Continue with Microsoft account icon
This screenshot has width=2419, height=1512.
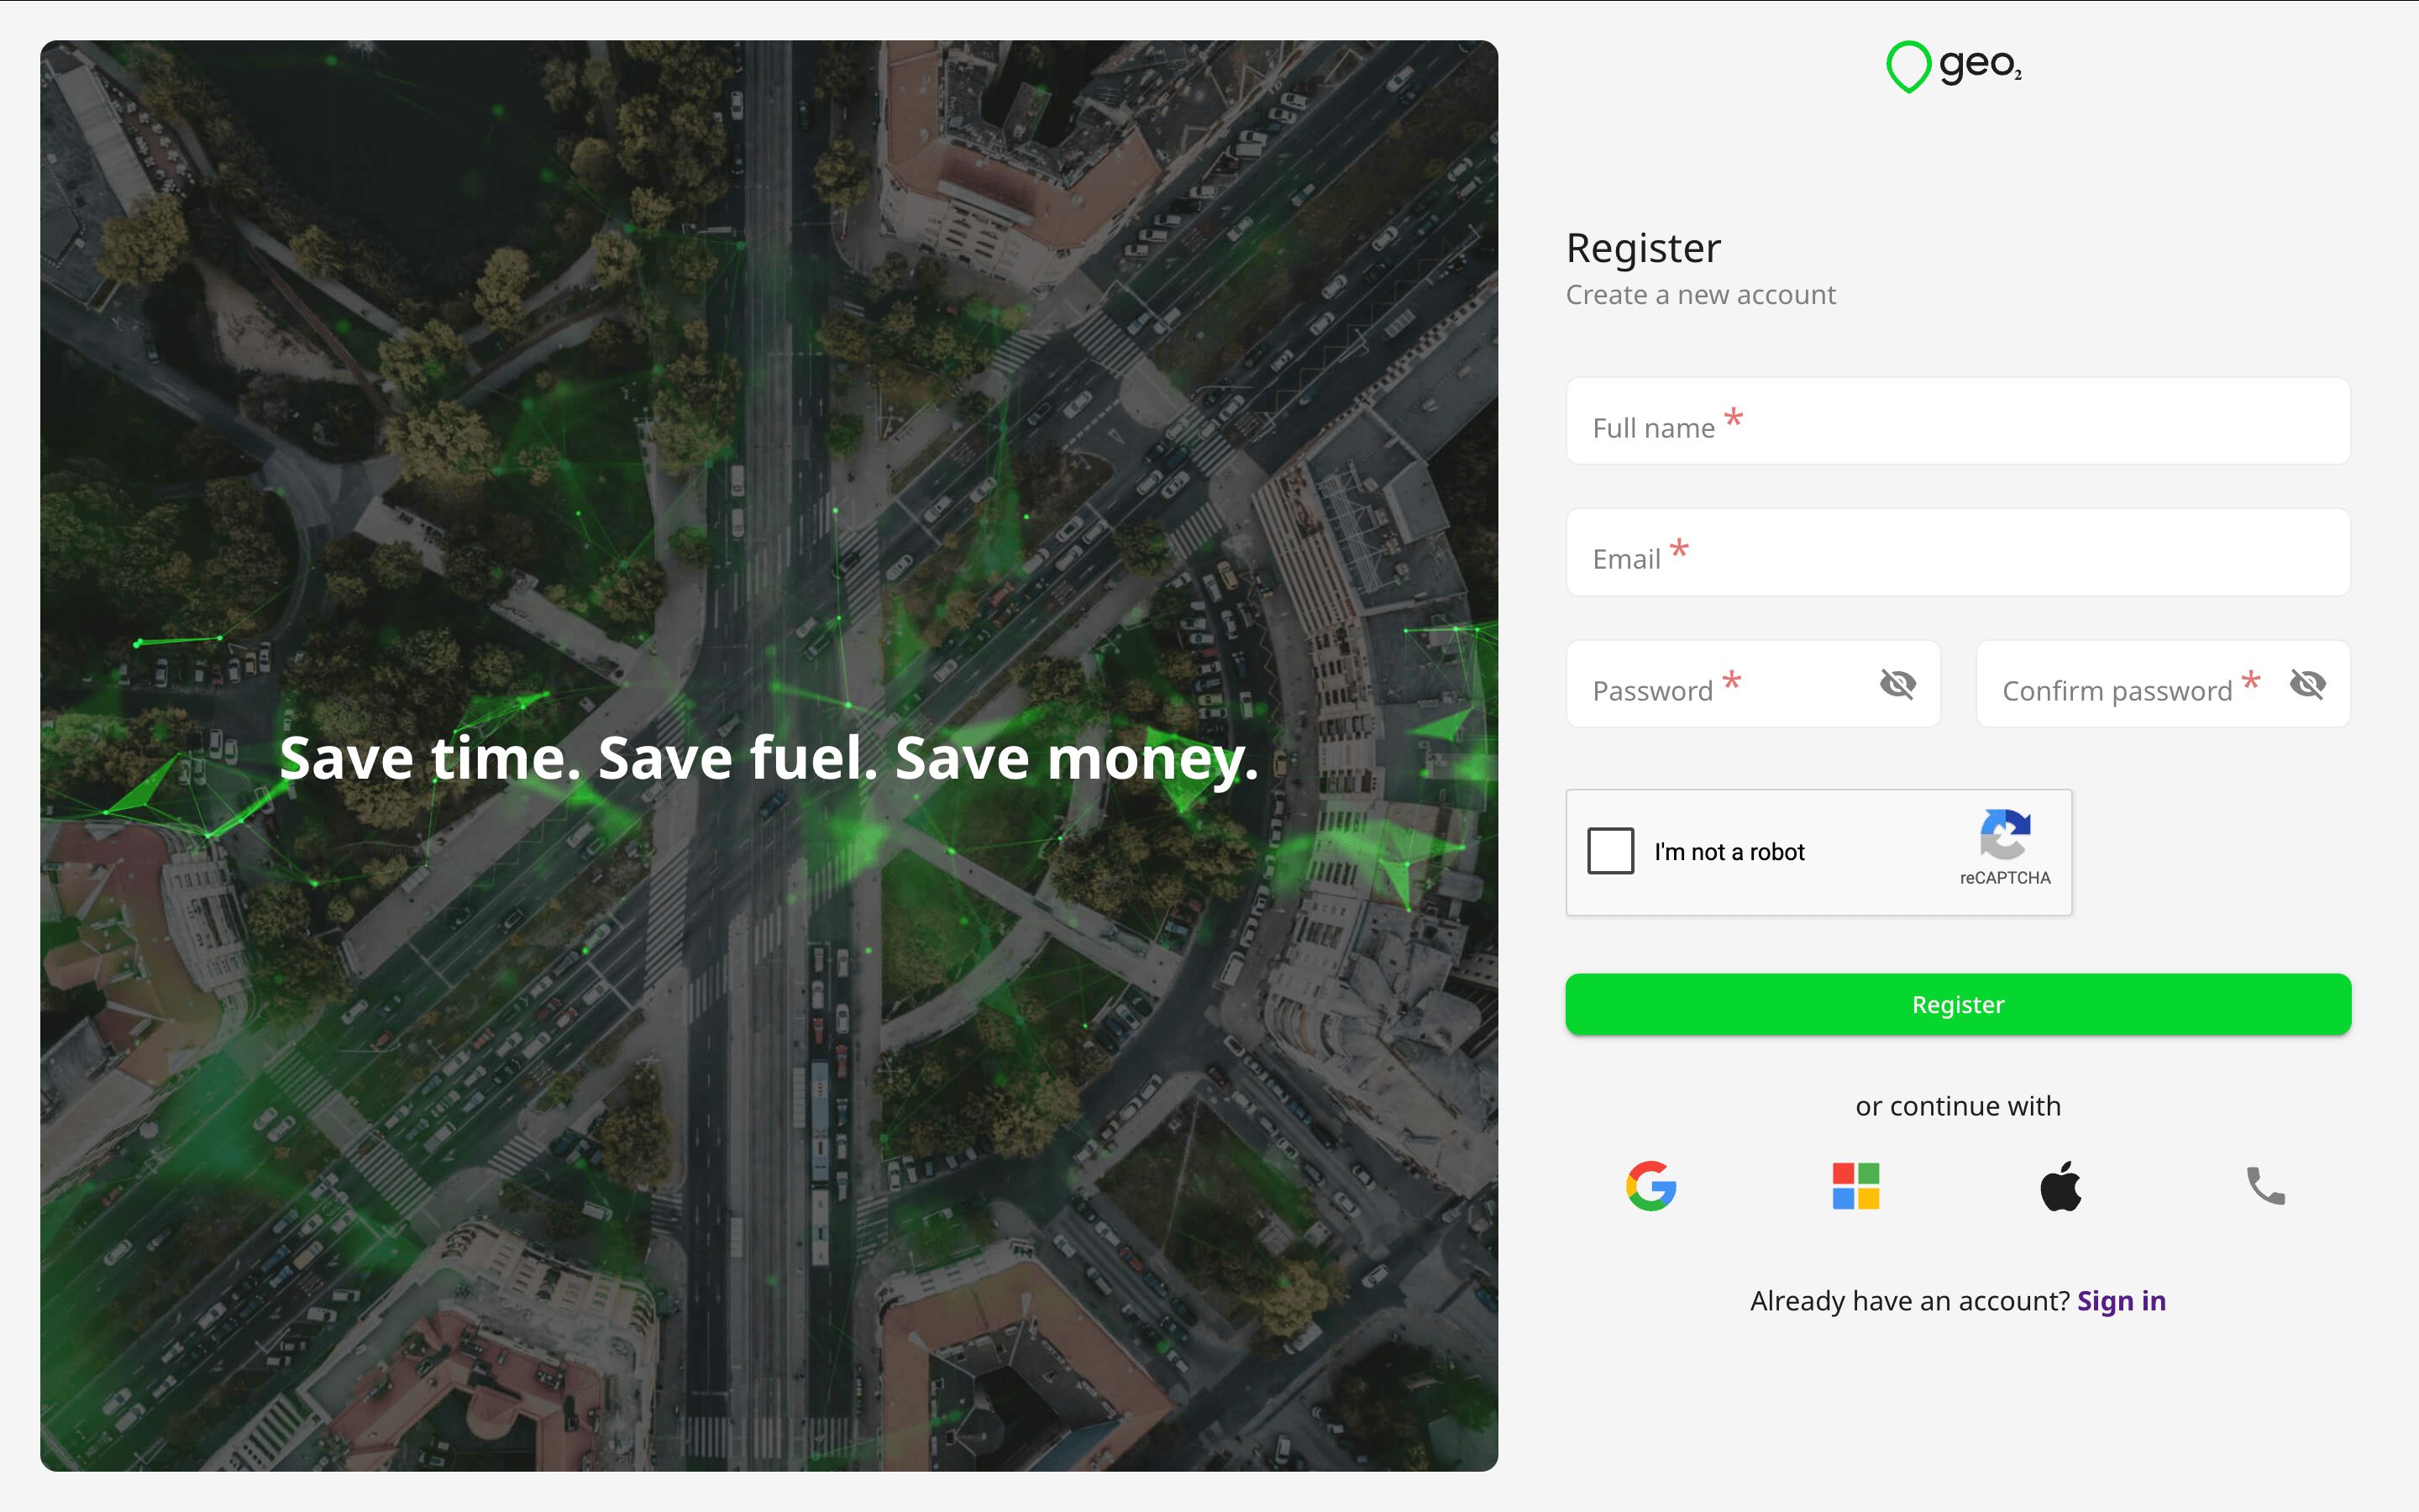coord(1856,1186)
